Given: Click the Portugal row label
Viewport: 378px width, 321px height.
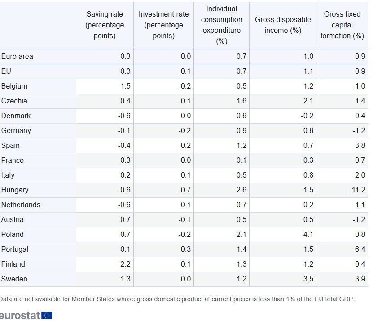Looking at the screenshot, I should (15, 250).
